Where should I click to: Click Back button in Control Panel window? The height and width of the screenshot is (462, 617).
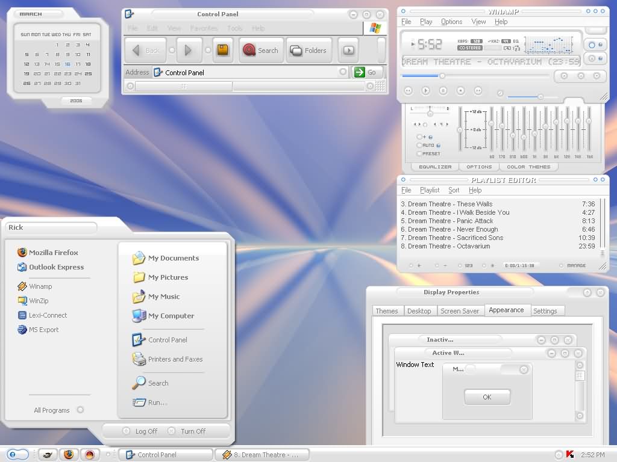click(x=146, y=51)
